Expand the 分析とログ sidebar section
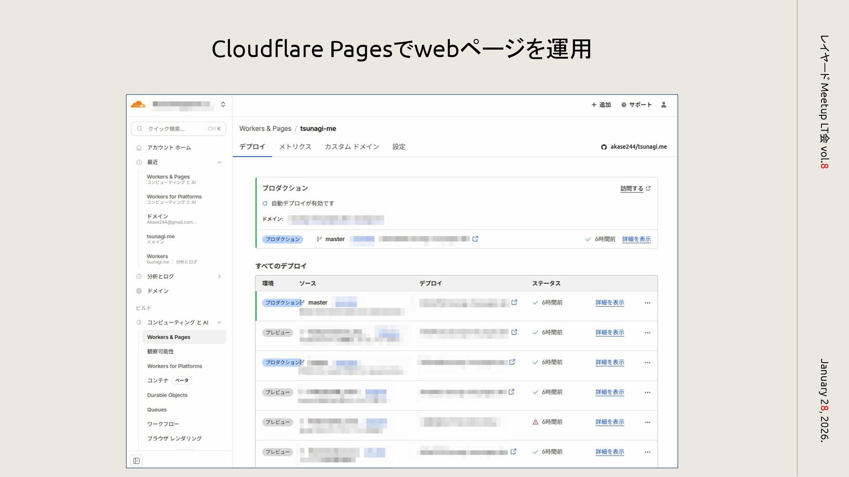The image size is (849, 477). pos(219,276)
